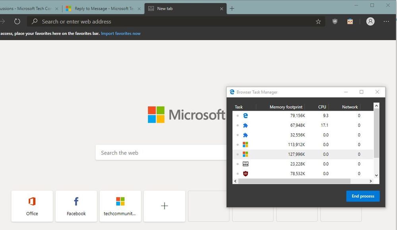Click task list scroll up arrow
This screenshot has height=230, width=397.
(376, 105)
